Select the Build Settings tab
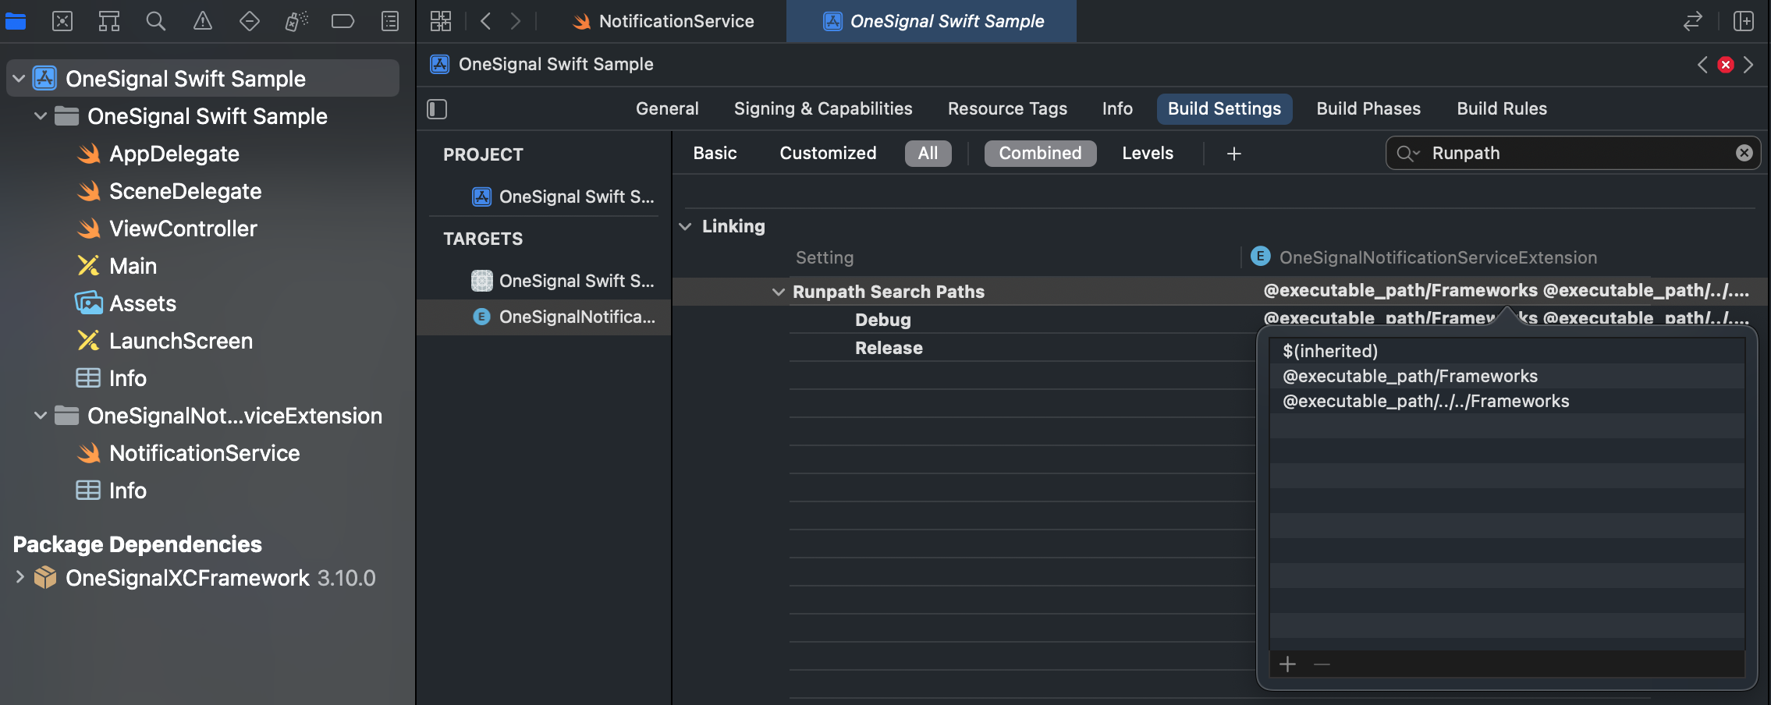Viewport: 1771px width, 705px height. (1224, 109)
